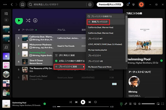Open the pink album cover in the sidebar
This screenshot has width=166, height=110.
(6, 65)
